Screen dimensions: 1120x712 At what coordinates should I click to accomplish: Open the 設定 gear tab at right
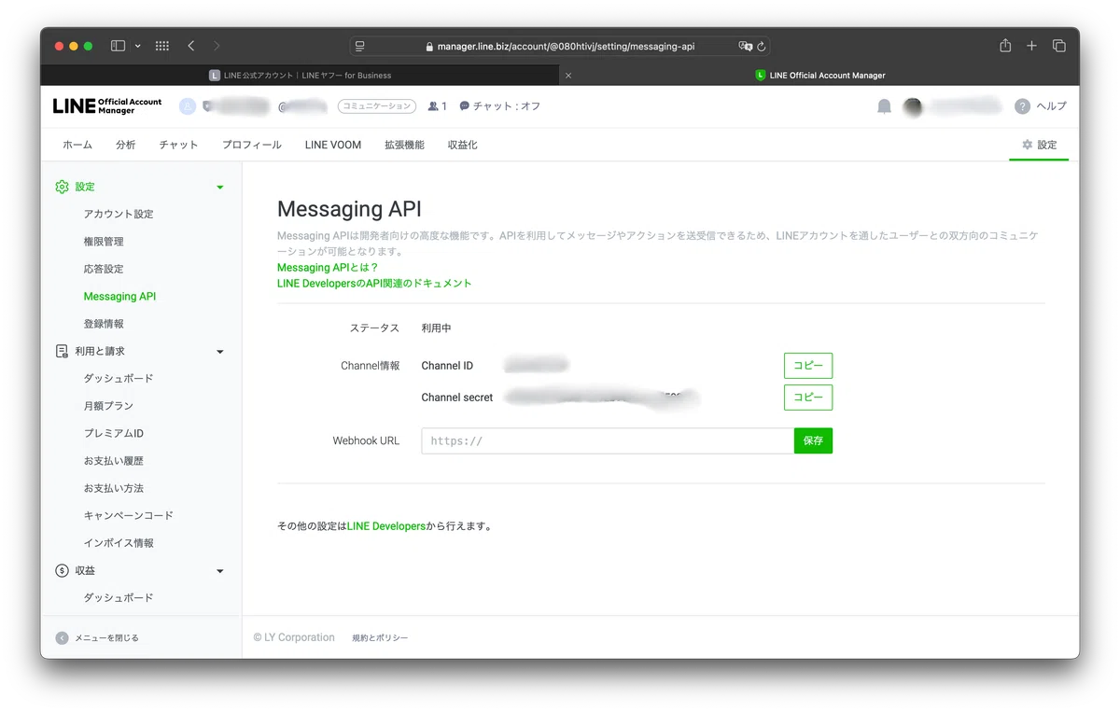coord(1039,145)
